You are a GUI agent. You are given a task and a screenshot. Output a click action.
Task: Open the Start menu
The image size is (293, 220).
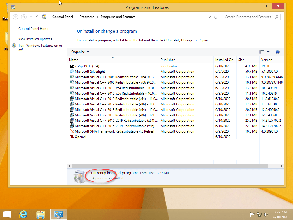[7, 214]
